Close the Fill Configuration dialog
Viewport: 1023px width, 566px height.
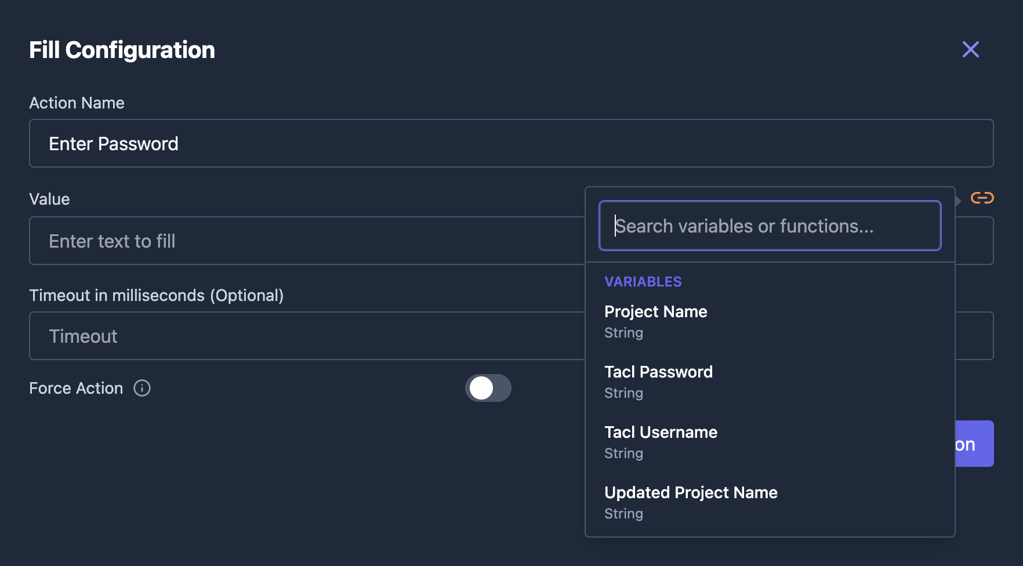pos(970,49)
